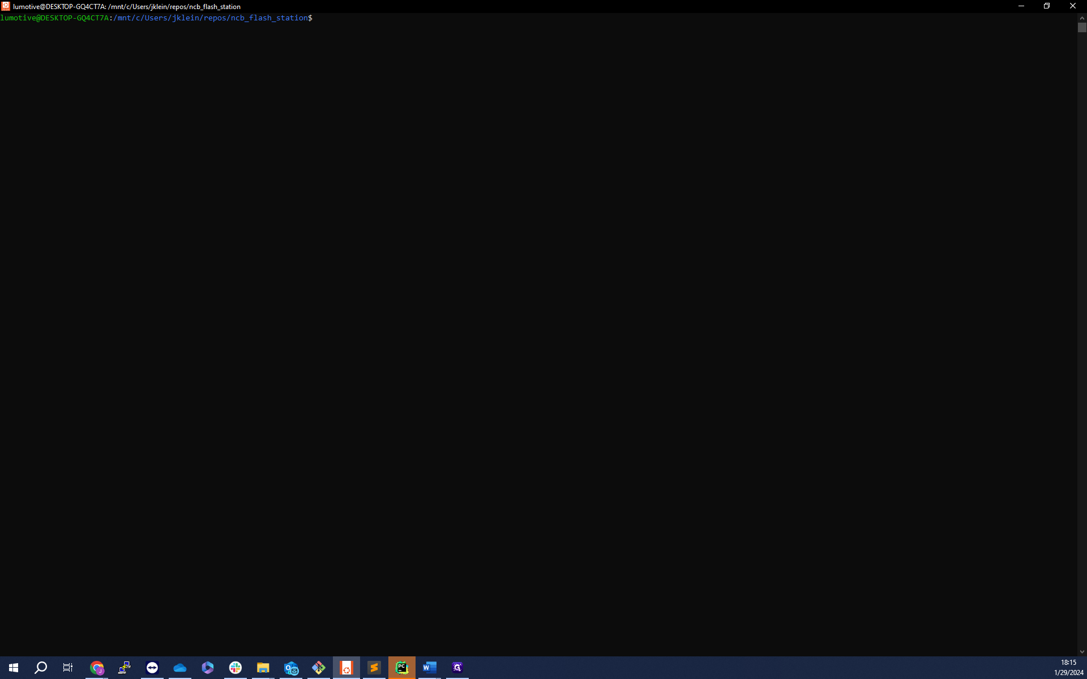Open Outlook from the taskbar
1087x679 pixels.
pyautogui.click(x=291, y=668)
